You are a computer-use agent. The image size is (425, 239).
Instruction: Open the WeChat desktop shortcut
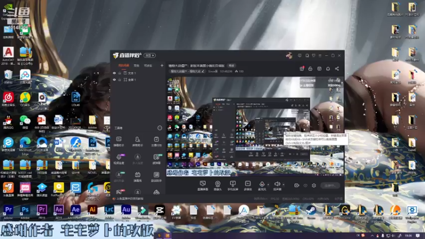[x=25, y=122]
